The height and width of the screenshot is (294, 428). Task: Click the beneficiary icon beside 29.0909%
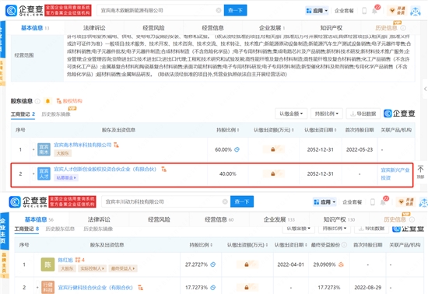(341, 264)
